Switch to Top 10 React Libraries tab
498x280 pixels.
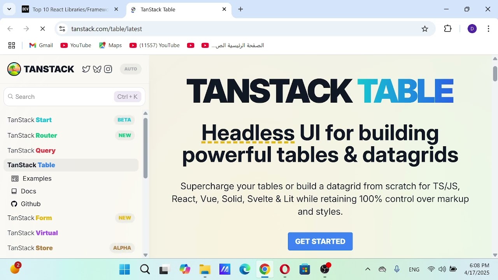tap(70, 9)
